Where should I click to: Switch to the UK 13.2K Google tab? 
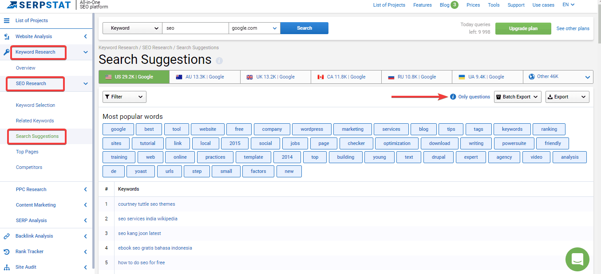click(275, 76)
